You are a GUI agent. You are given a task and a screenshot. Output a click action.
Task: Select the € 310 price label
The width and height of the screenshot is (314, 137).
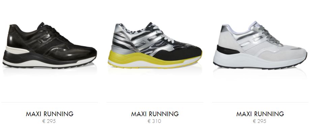154,121
